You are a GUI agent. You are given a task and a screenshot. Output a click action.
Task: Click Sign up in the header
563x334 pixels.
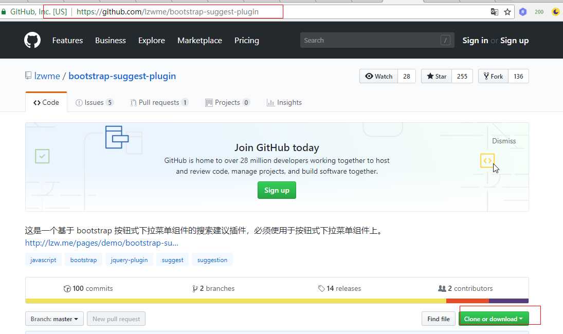click(x=514, y=40)
